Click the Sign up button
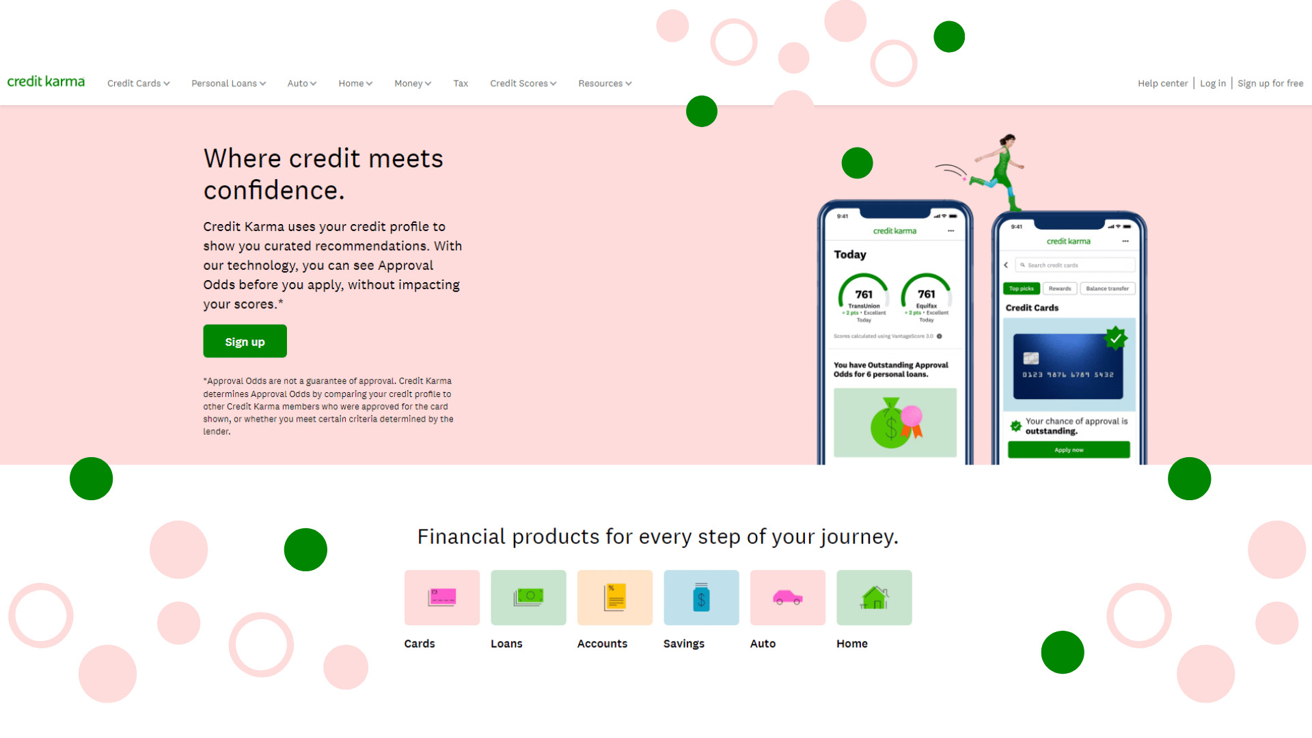This screenshot has width=1312, height=738. click(244, 342)
